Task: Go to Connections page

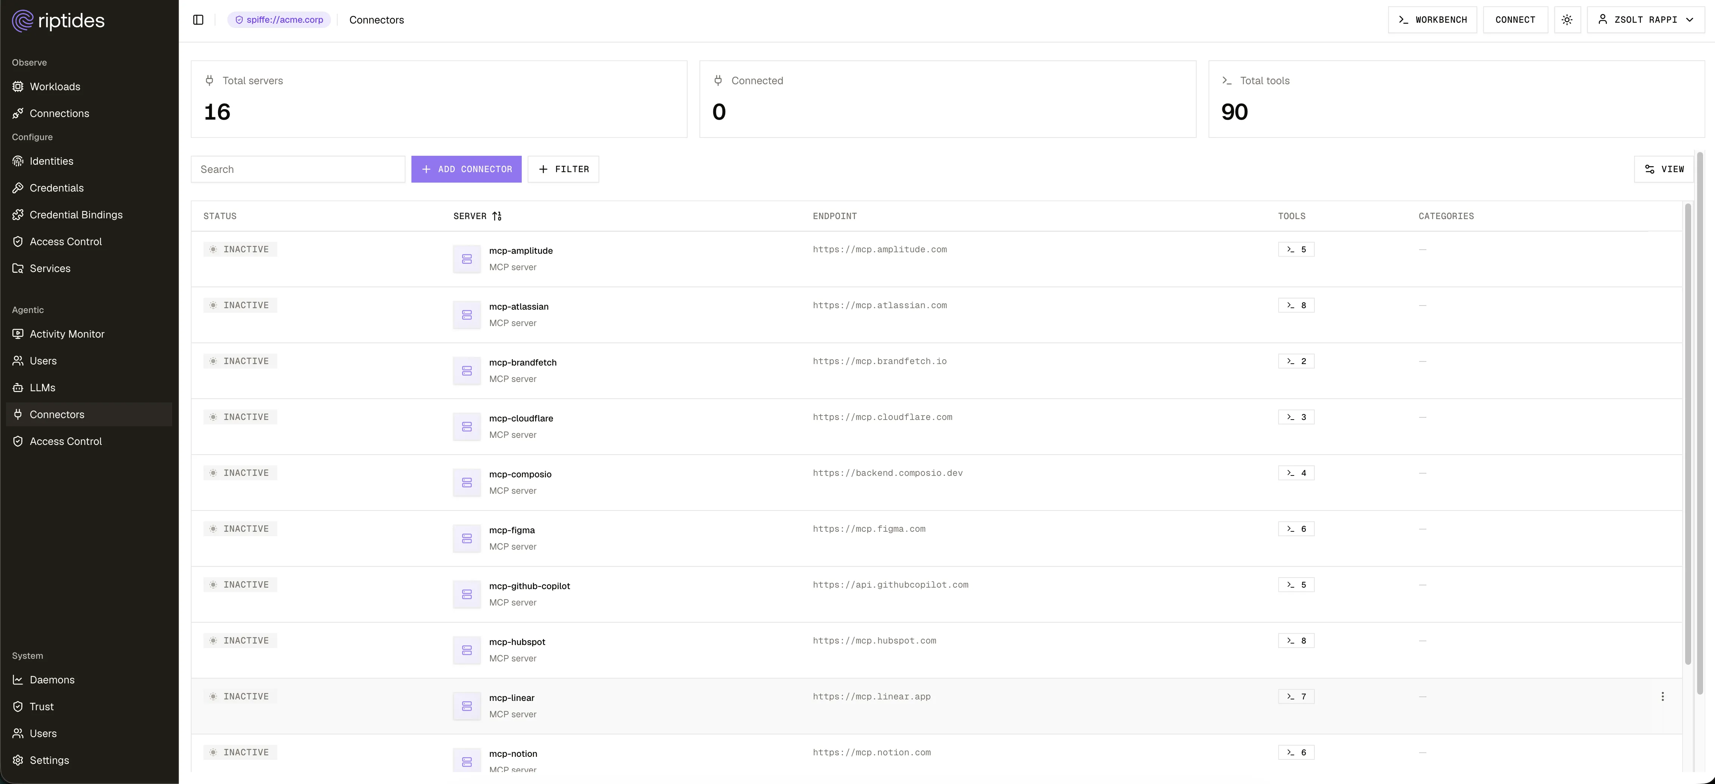Action: click(89, 113)
